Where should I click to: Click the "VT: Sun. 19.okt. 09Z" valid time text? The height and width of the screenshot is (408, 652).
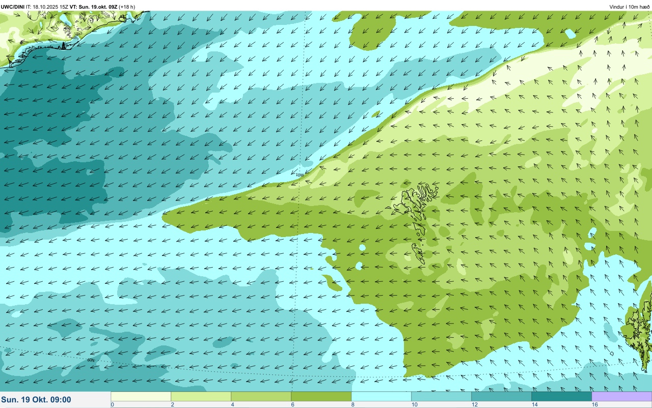(x=93, y=7)
